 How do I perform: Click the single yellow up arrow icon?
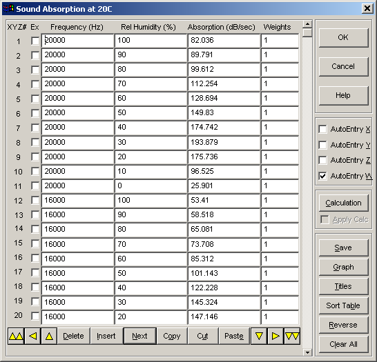49,336
